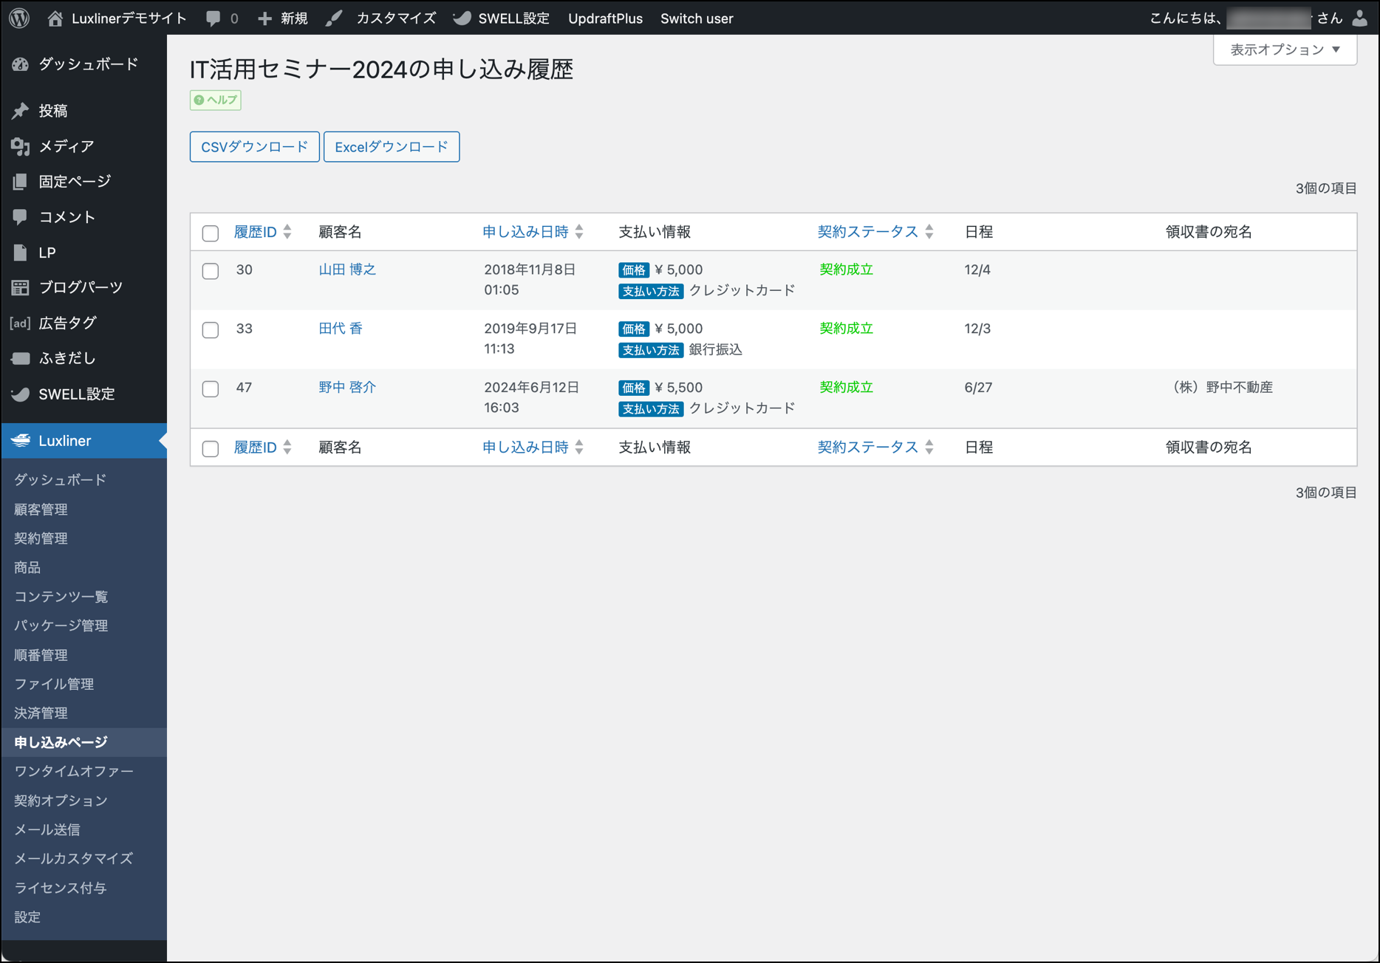Click the Excelダウンロード button

[x=391, y=147]
